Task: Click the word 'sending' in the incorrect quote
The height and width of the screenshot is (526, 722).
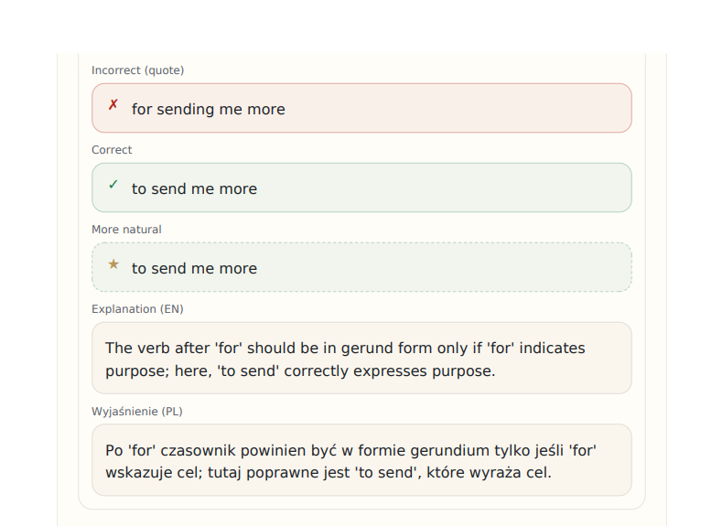Action: (187, 109)
